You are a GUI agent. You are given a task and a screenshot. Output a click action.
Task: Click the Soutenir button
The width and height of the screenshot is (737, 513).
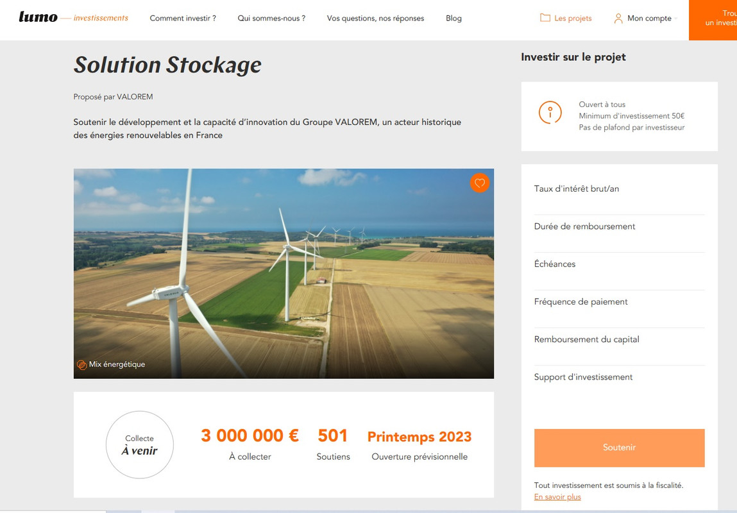click(x=619, y=448)
